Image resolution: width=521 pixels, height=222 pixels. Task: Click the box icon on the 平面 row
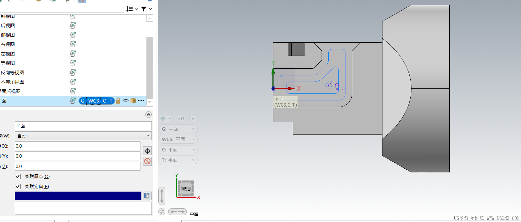point(133,101)
